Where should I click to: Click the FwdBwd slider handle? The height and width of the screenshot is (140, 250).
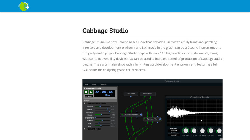point(100,106)
